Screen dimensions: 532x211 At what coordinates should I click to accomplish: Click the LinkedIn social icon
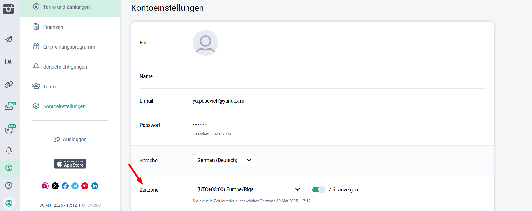[x=95, y=186]
